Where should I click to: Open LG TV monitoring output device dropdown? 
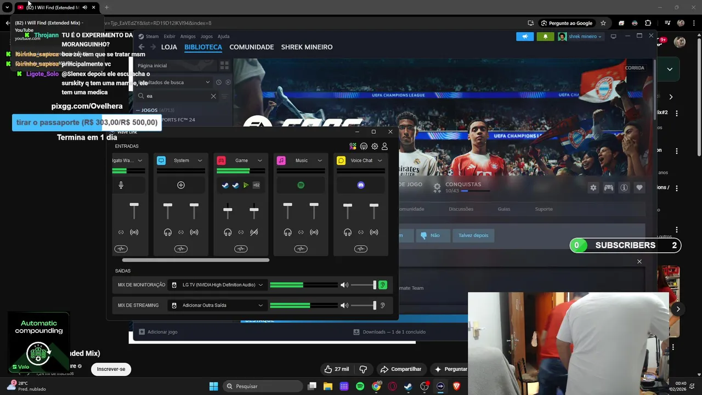[x=218, y=285]
